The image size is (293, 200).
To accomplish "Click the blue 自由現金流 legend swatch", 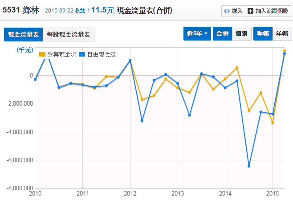I will tap(82, 54).
